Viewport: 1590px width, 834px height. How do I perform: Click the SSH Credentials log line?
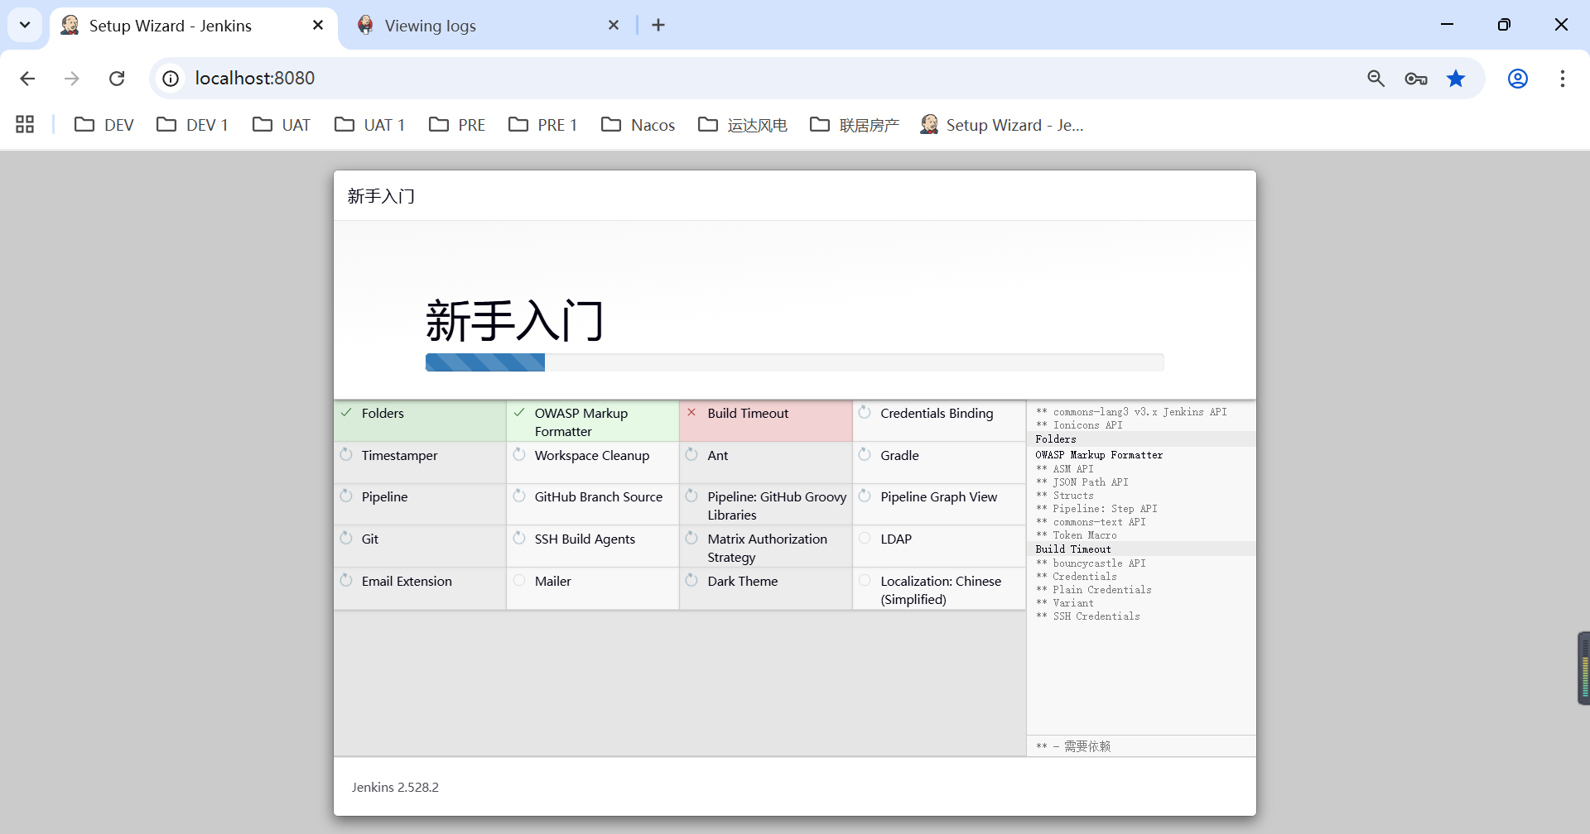[1088, 616]
